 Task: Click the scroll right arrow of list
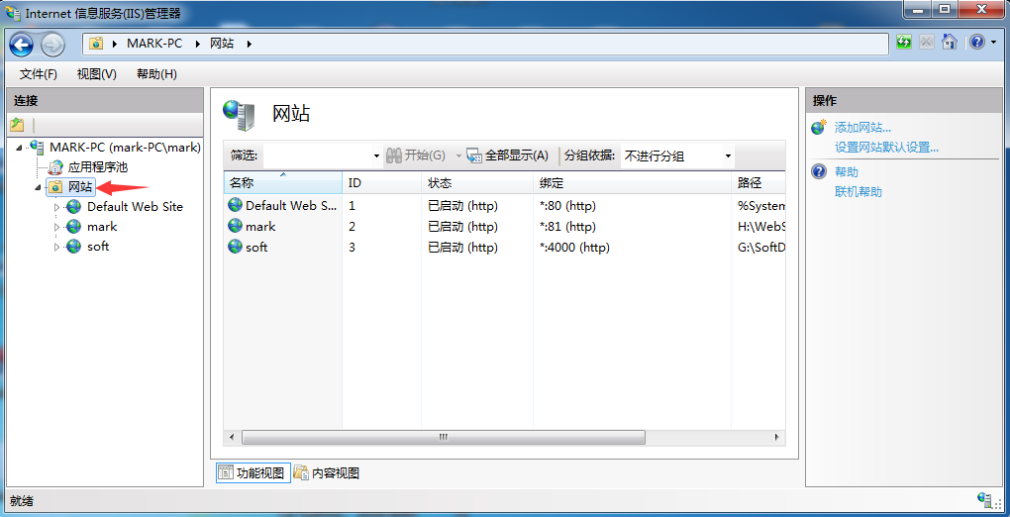click(777, 437)
